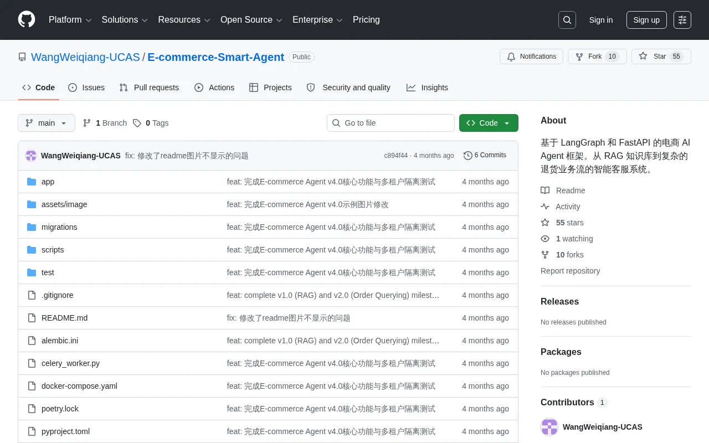Image resolution: width=709 pixels, height=443 pixels.
Task: Click the .gitignore file icon
Action: (x=32, y=295)
